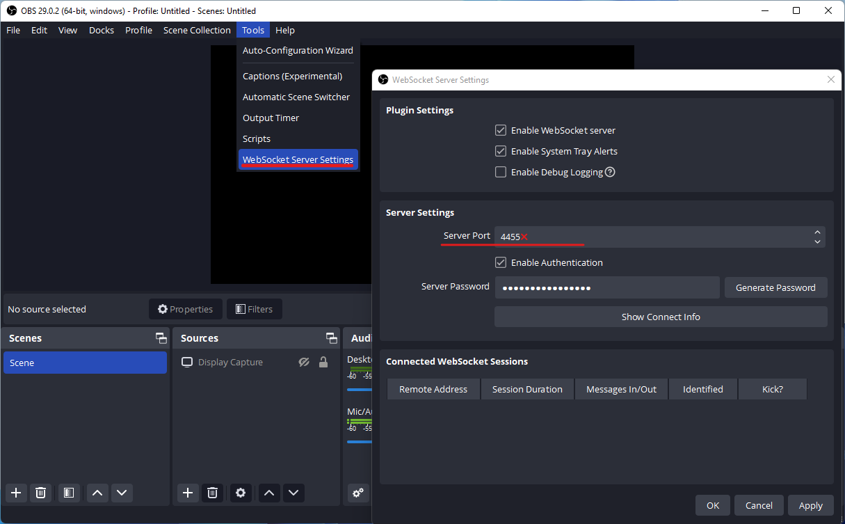Open source properties gear in Sources panel
The width and height of the screenshot is (845, 524).
[x=241, y=493]
